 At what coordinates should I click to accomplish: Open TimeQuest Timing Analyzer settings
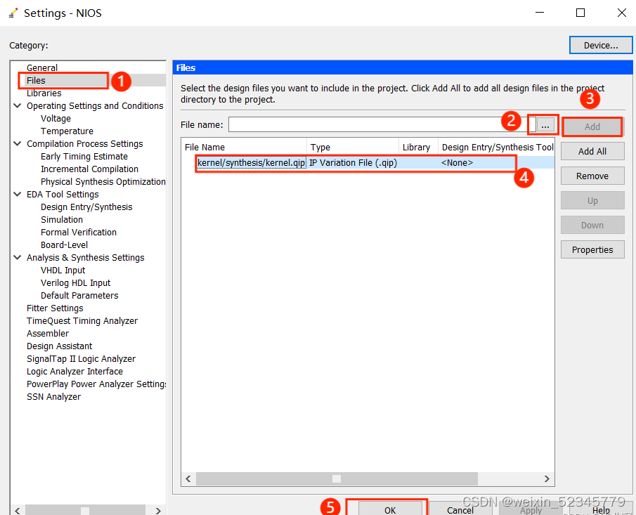[82, 321]
